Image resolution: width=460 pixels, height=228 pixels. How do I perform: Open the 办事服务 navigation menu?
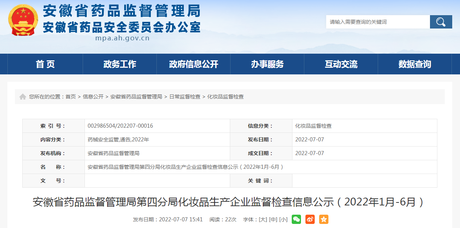click(267, 64)
